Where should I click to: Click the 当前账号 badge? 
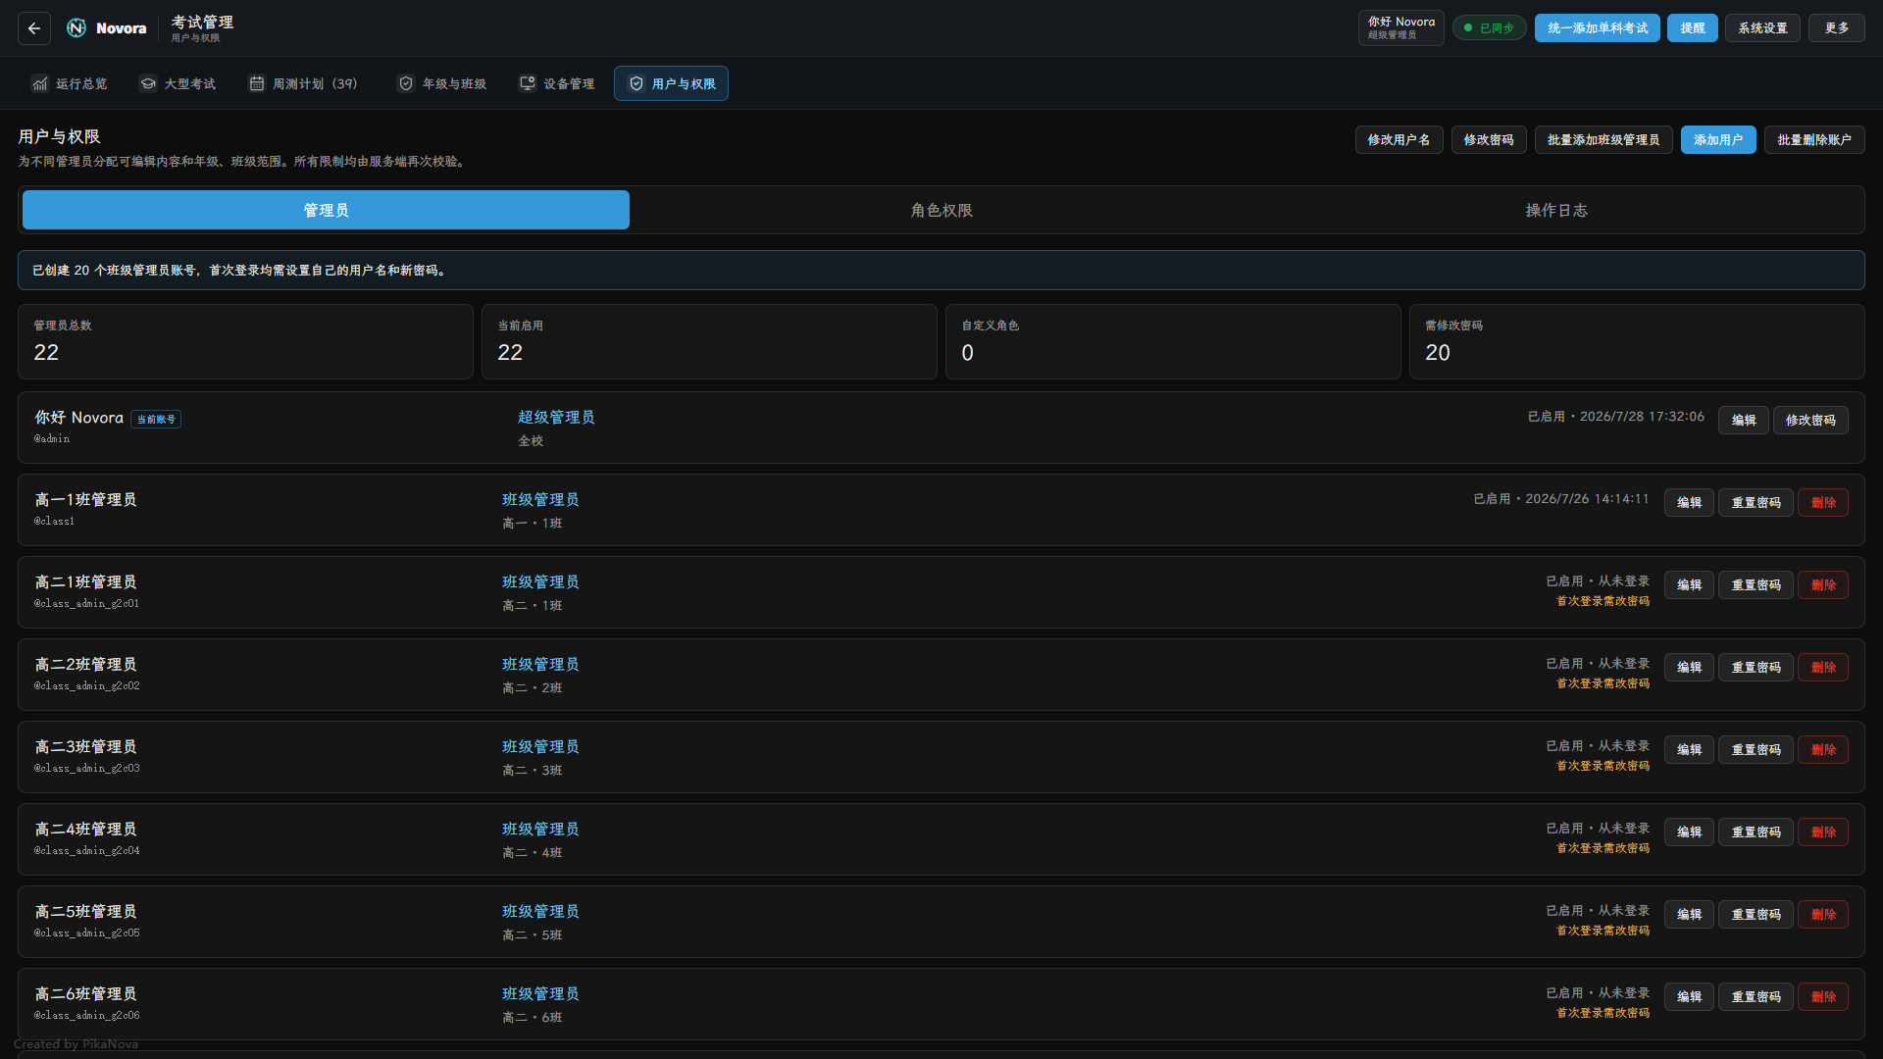156,419
